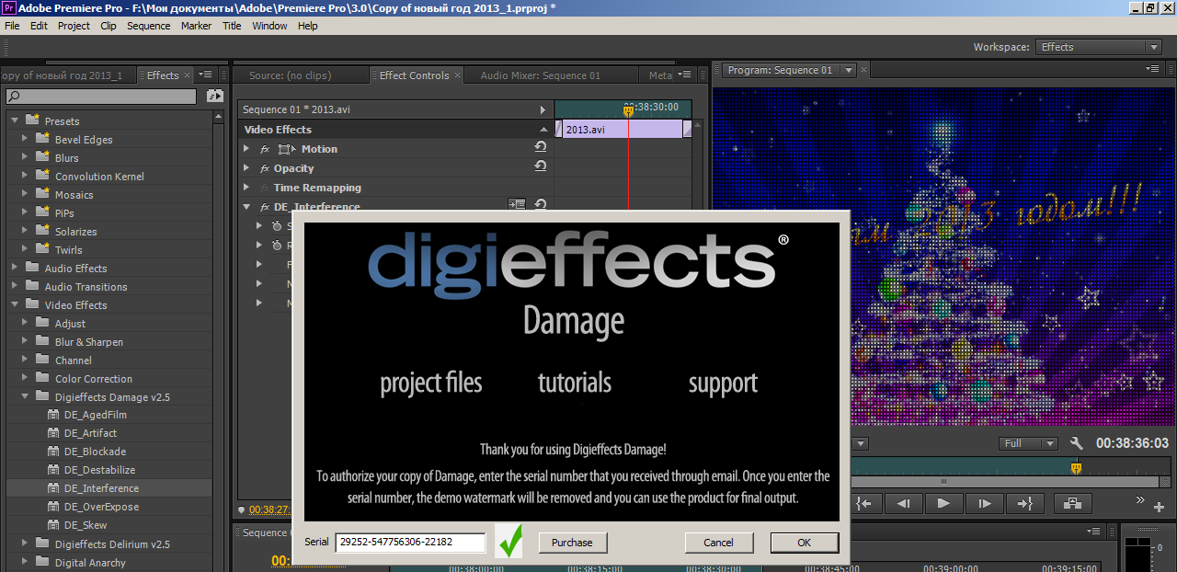Click the Play button in Program monitor

click(x=943, y=503)
